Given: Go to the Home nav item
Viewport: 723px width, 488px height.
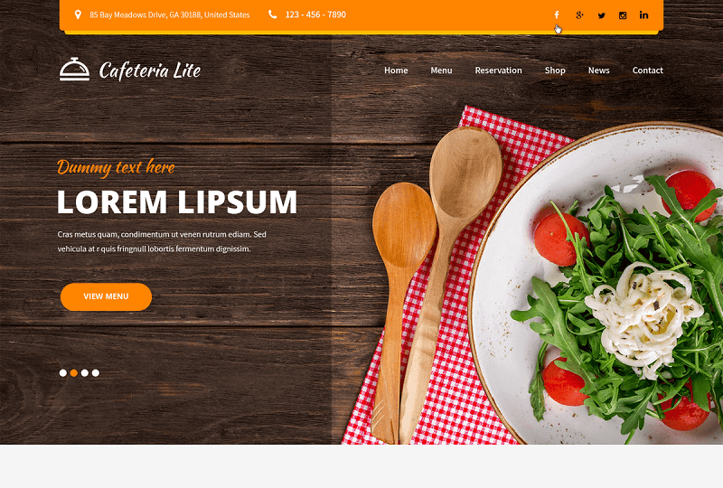Looking at the screenshot, I should [396, 70].
